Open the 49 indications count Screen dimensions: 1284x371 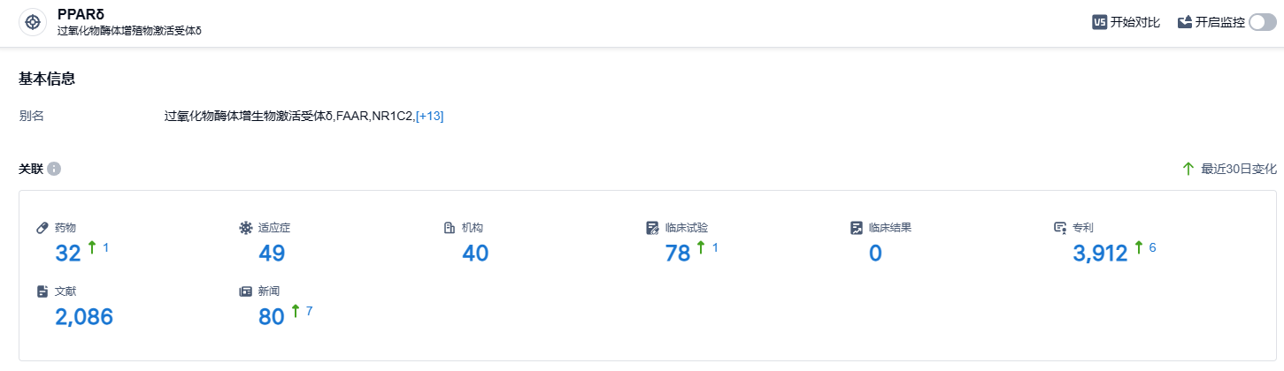272,254
